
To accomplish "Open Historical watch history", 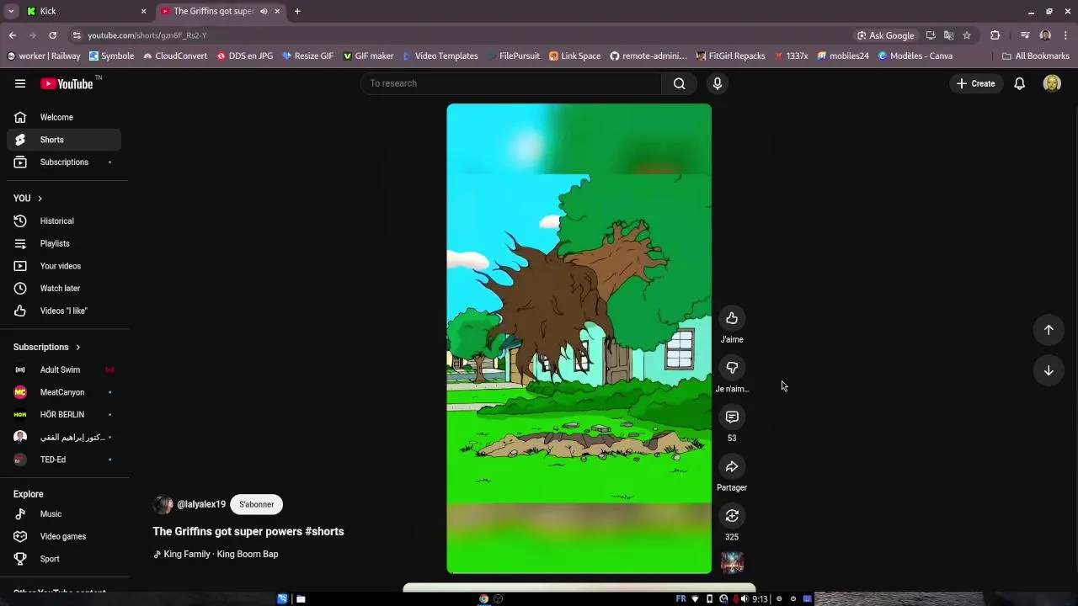I will point(64,221).
